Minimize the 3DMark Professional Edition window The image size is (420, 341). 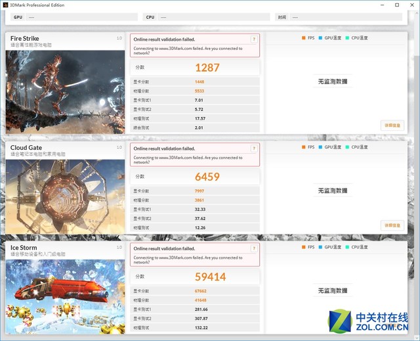coord(383,5)
